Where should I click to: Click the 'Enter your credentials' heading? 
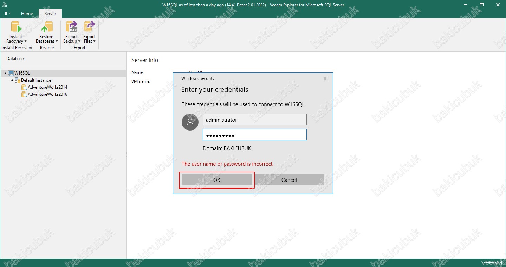click(x=215, y=89)
